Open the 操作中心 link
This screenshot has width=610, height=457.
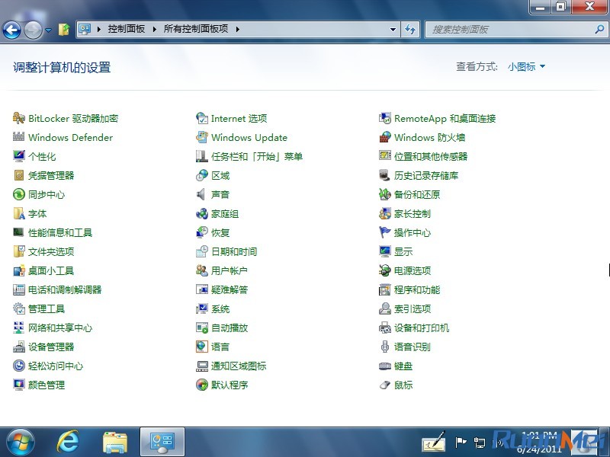pyautogui.click(x=413, y=232)
